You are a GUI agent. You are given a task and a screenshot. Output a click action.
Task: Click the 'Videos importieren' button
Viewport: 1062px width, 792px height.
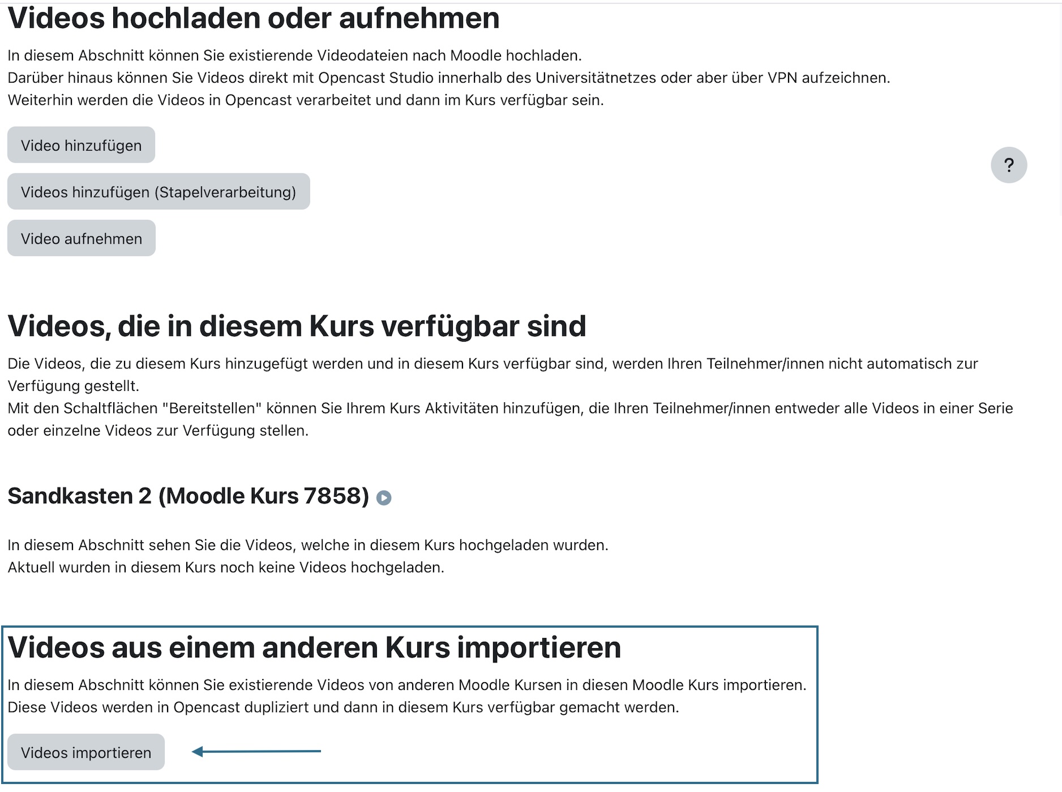click(86, 752)
